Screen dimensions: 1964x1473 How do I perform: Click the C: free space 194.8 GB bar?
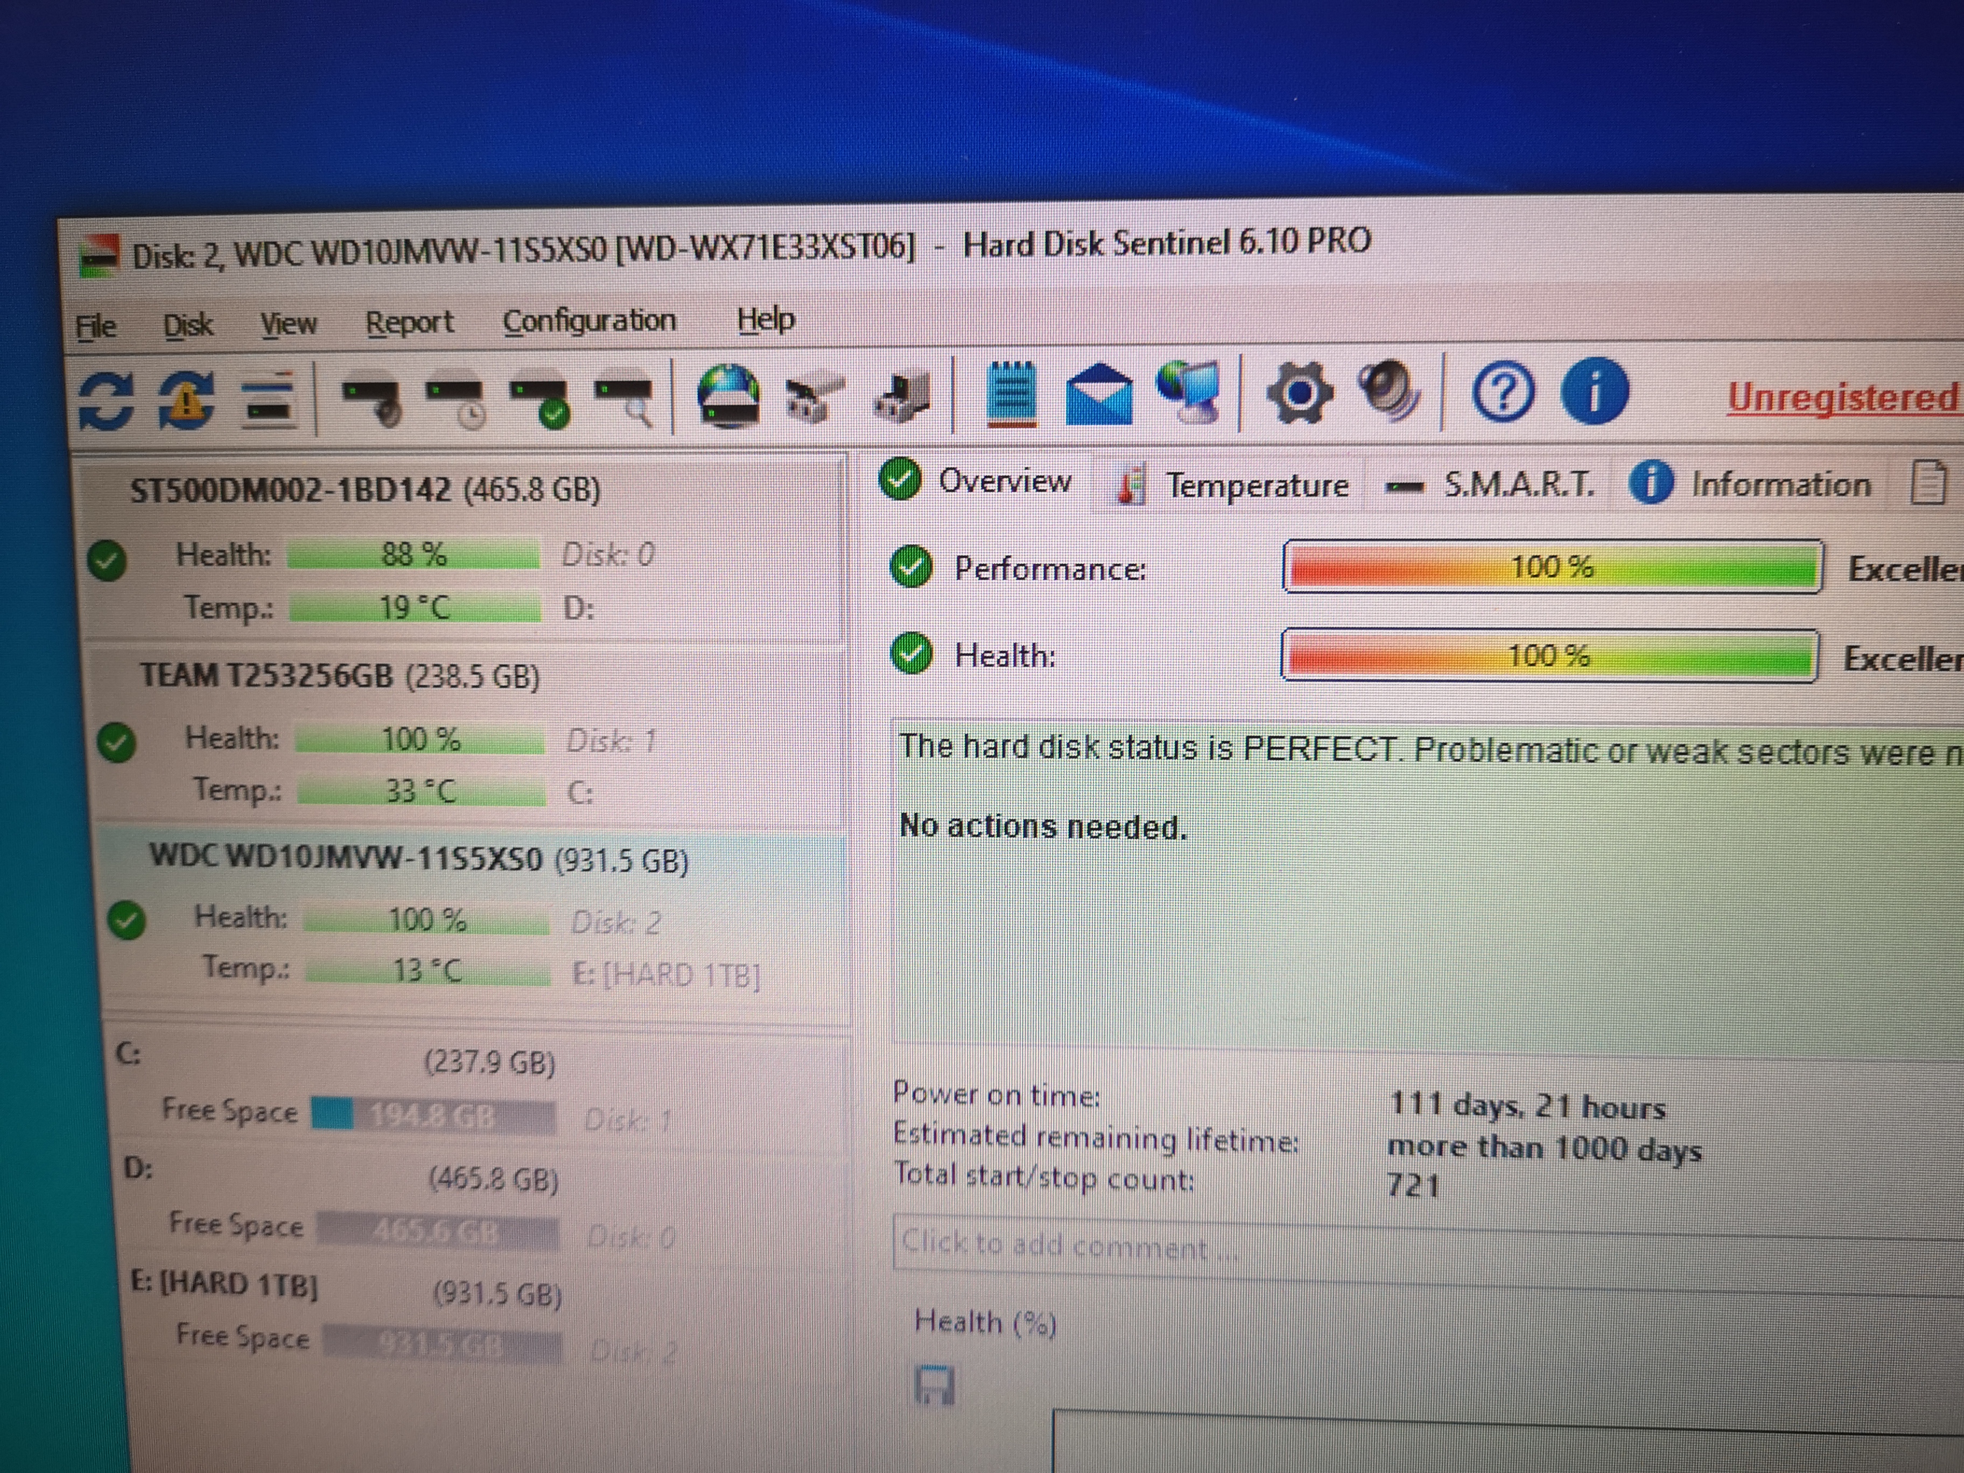point(433,1115)
